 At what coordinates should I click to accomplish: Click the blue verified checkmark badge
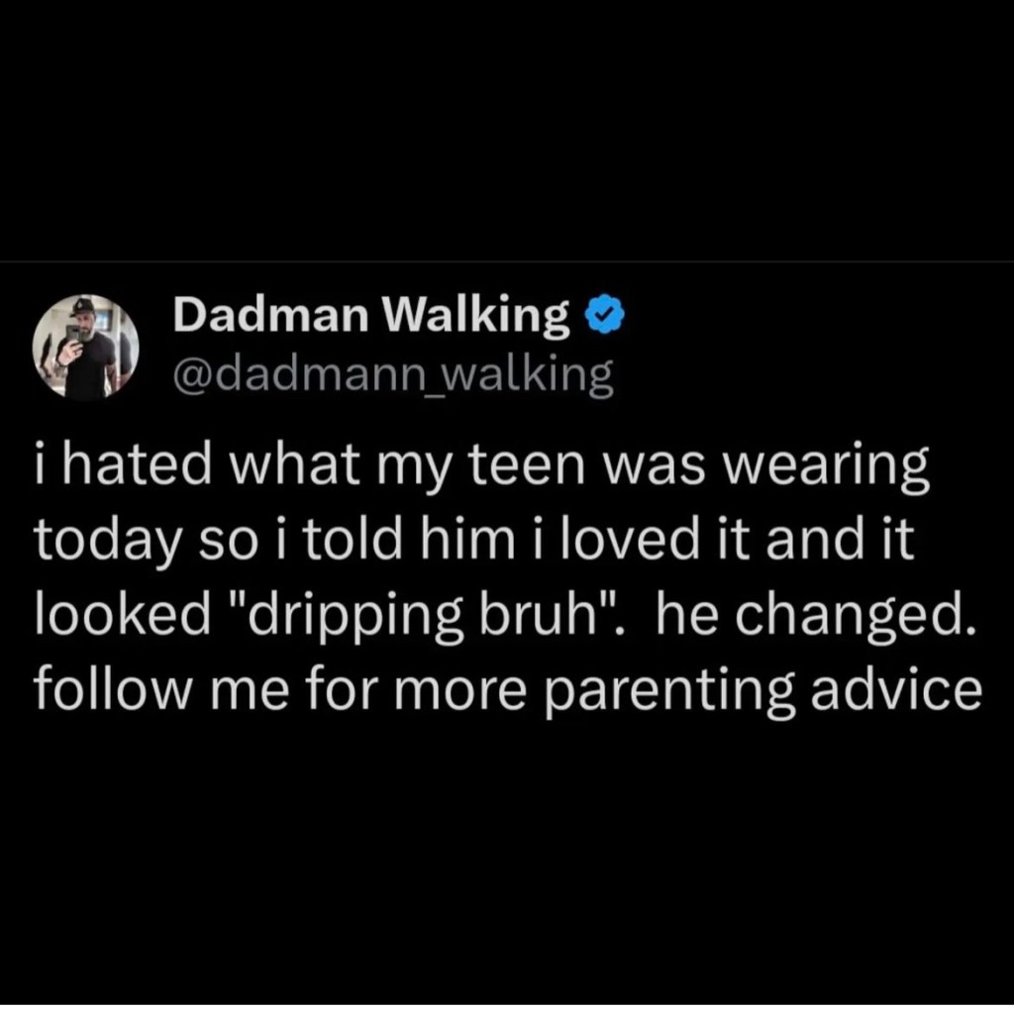point(604,314)
